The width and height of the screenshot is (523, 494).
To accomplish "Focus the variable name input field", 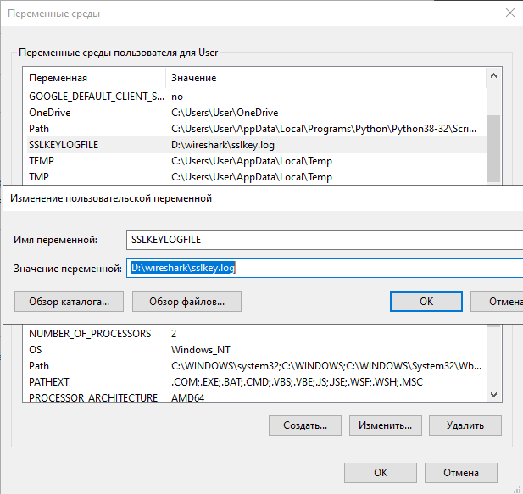I will point(325,240).
